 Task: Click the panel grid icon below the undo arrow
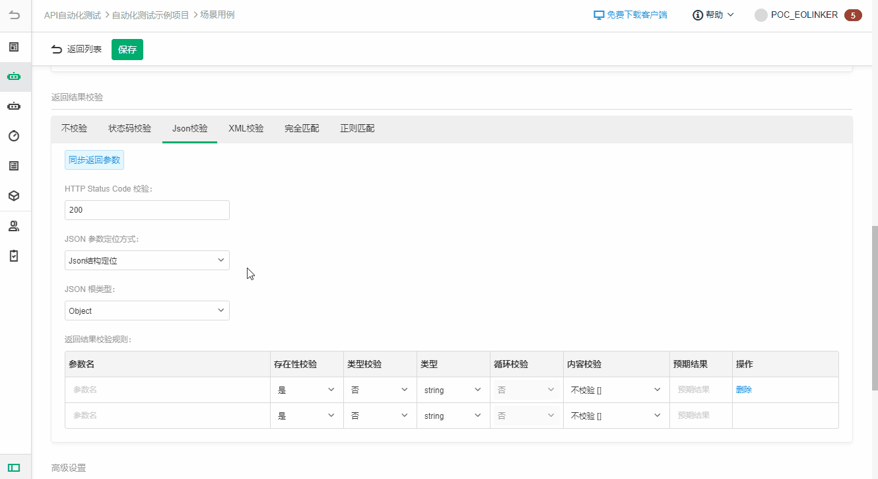point(15,47)
